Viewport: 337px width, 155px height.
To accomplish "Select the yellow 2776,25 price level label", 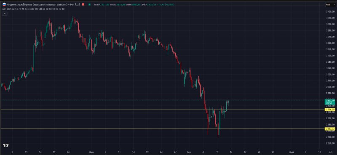I will point(330,110).
